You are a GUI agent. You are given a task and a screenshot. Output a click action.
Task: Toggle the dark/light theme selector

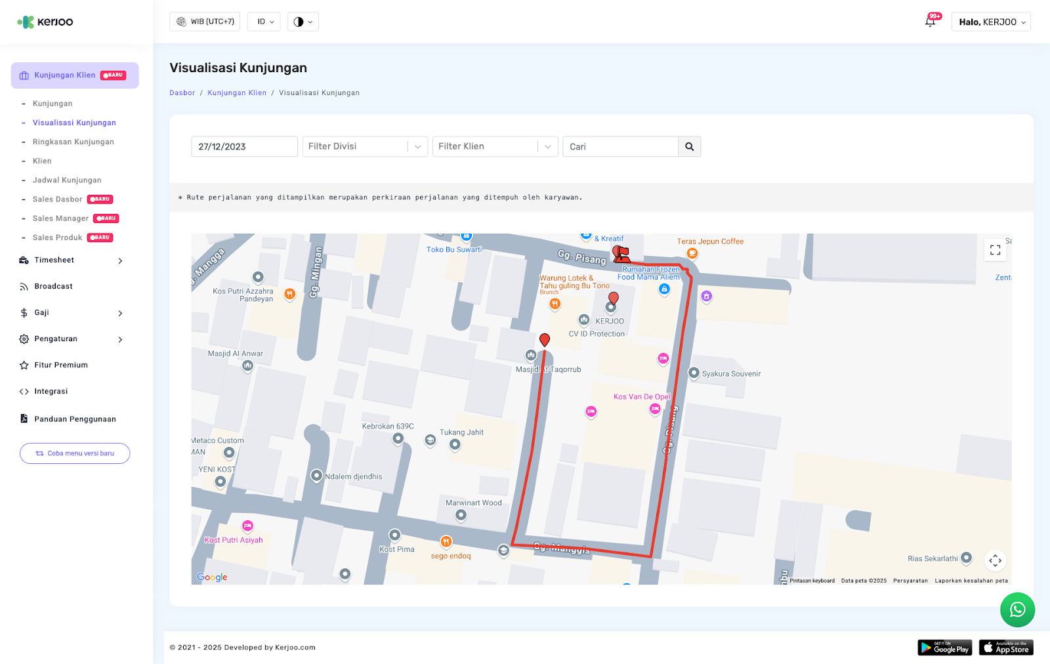303,22
